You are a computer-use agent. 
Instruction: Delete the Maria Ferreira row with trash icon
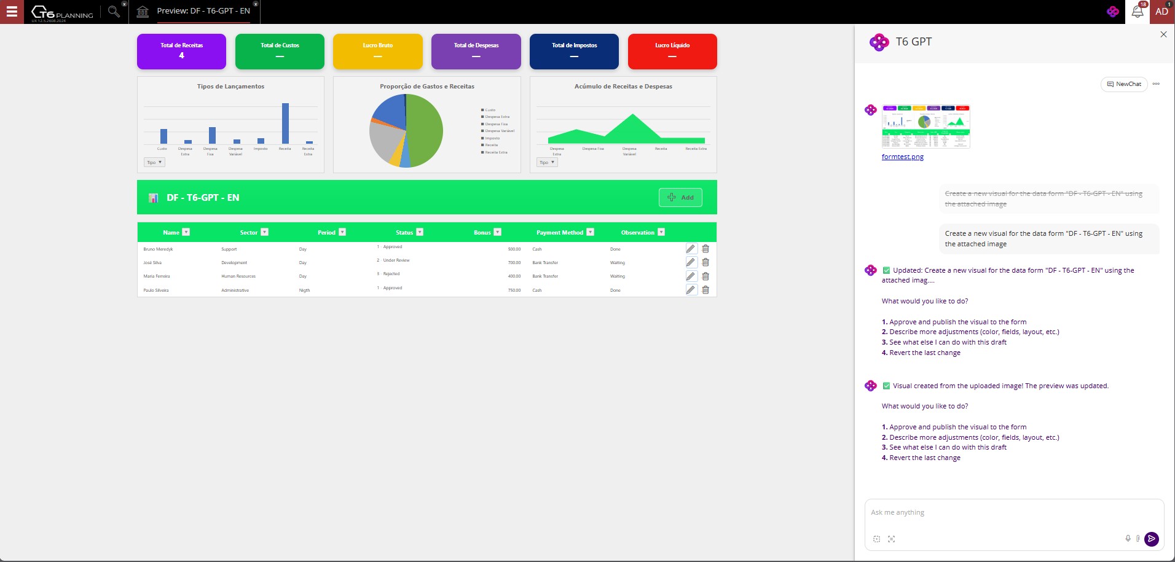pos(705,276)
